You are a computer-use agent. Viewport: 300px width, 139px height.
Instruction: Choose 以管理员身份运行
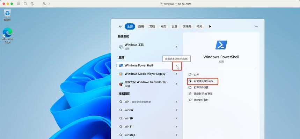click(x=203, y=81)
